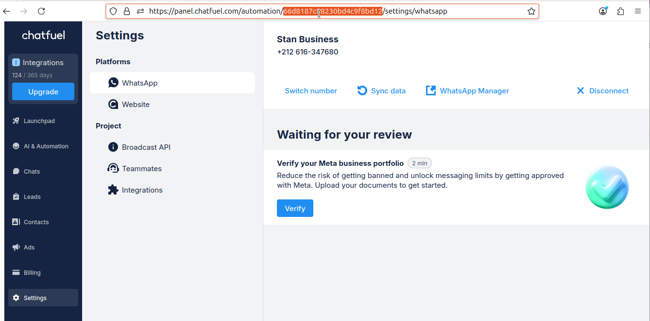Open the Leads section
This screenshot has width=650, height=321.
point(32,197)
